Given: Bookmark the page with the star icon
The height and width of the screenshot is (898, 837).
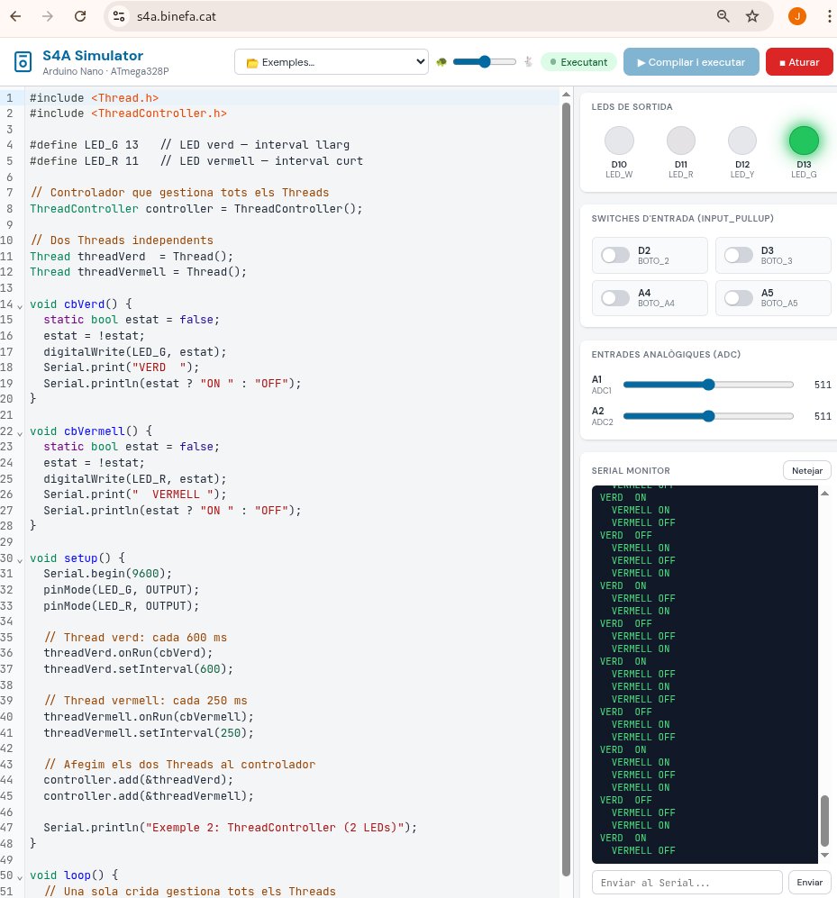Looking at the screenshot, I should pyautogui.click(x=752, y=16).
